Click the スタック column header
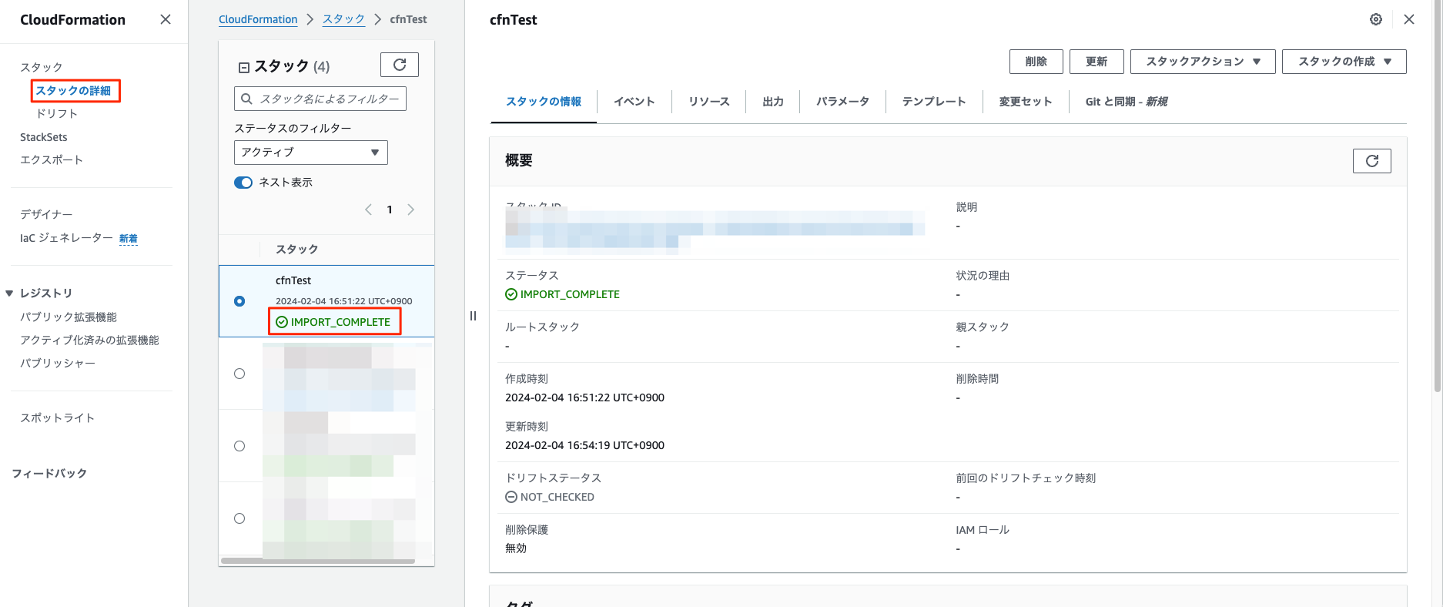The height and width of the screenshot is (607, 1443). (297, 250)
